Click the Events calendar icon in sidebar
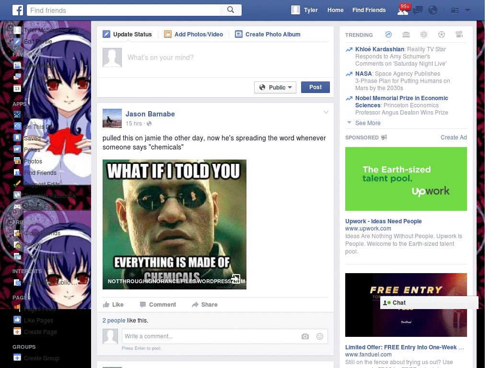The width and height of the screenshot is (491, 368). click(17, 89)
